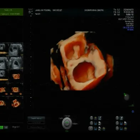Open the top-right grayscale ultrasound thumbnail
The image size is (140, 140).
(x=16, y=50)
